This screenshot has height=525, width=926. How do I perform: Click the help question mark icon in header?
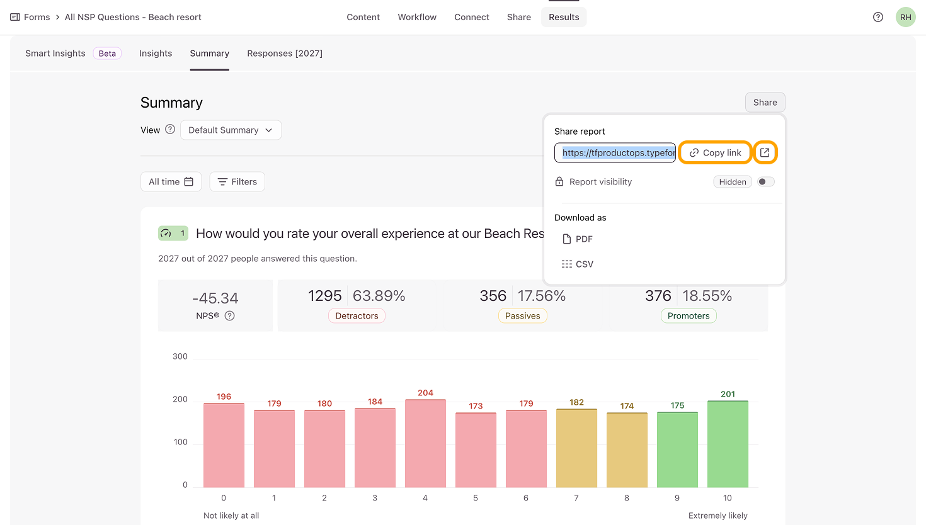(877, 17)
